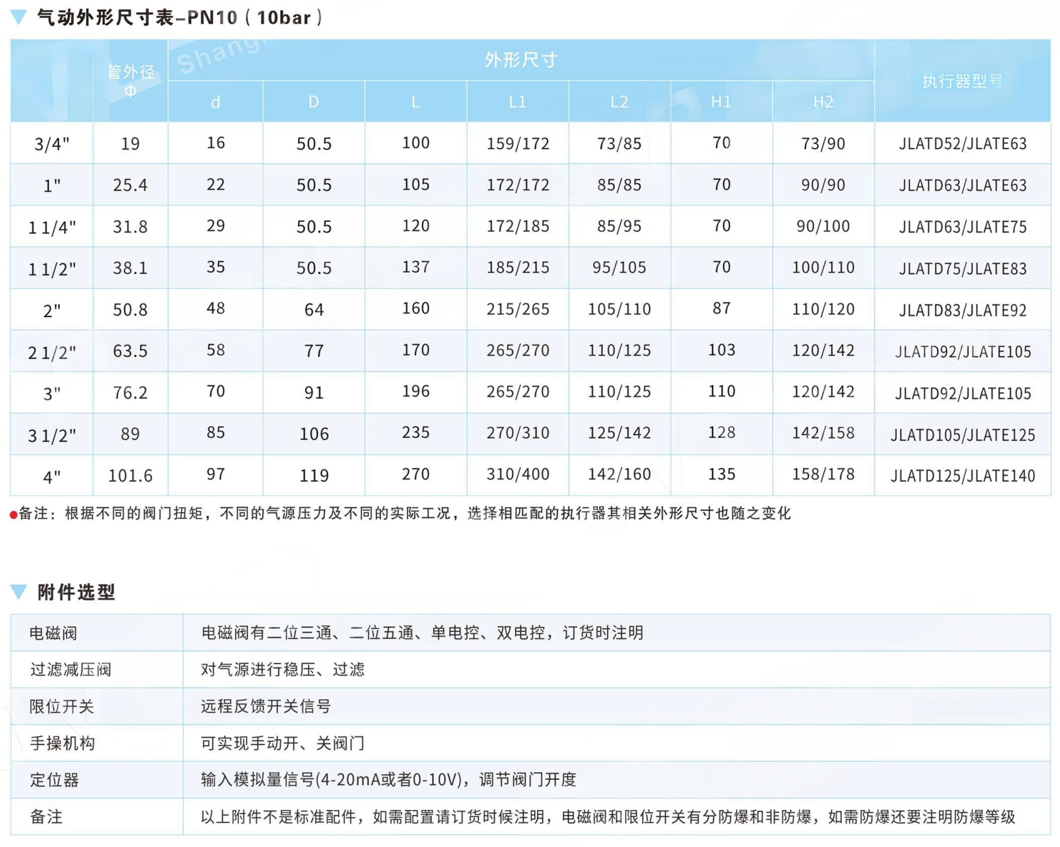This screenshot has height=847, width=1060.
Task: Expand the 4" size row
Action: click(50, 475)
